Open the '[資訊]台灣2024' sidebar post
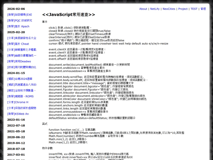 click(x=20, y=79)
